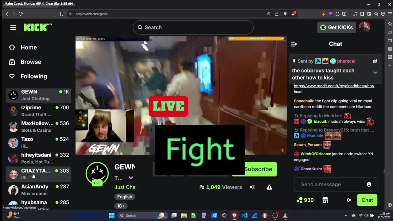Click username Spacehulk in chat
The height and width of the screenshot is (221, 393).
click(304, 101)
